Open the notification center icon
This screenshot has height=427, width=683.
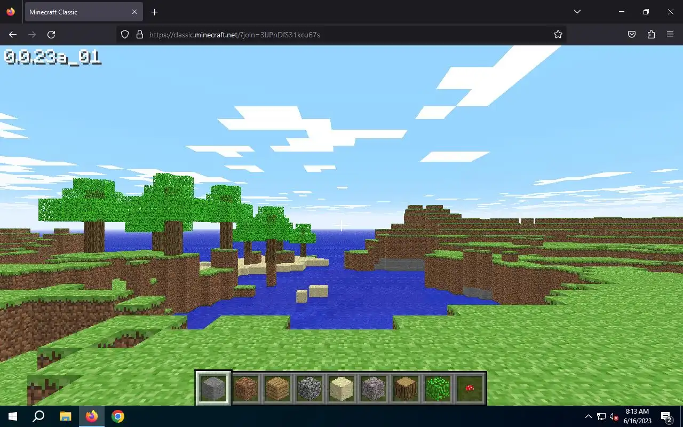pos(666,416)
